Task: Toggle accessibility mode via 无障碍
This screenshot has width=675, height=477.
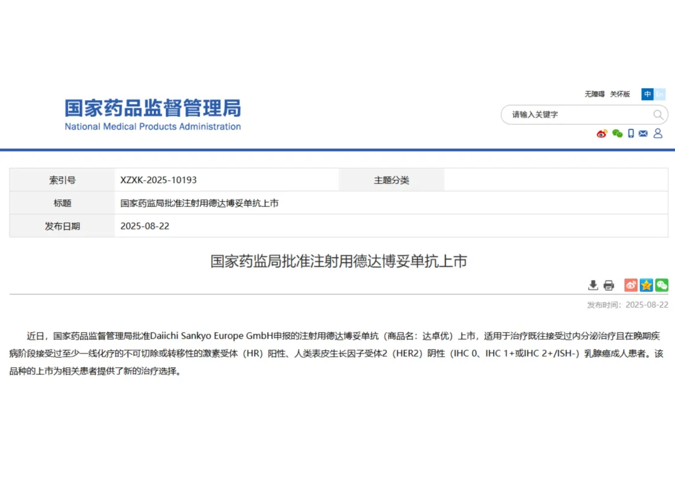Action: (x=595, y=94)
